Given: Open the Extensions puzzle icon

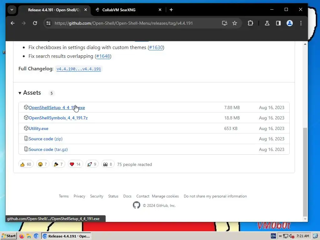Looking at the screenshot, I should tap(250, 23).
